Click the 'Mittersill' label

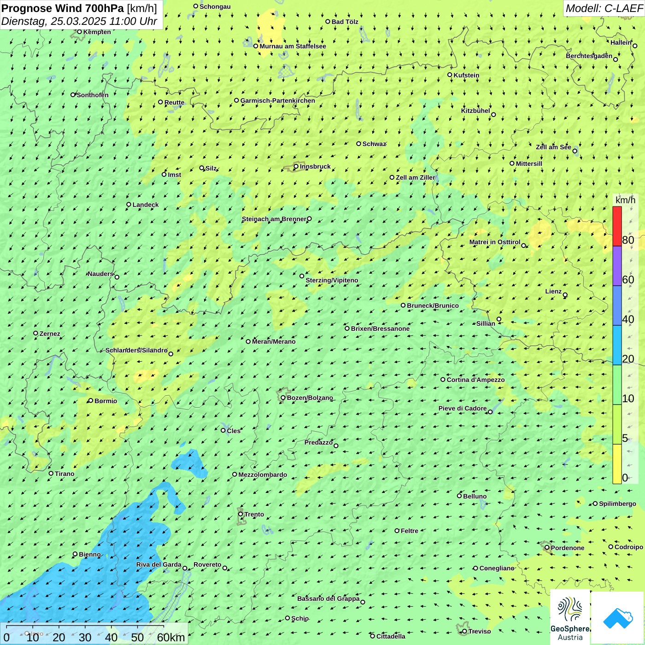pyautogui.click(x=529, y=164)
